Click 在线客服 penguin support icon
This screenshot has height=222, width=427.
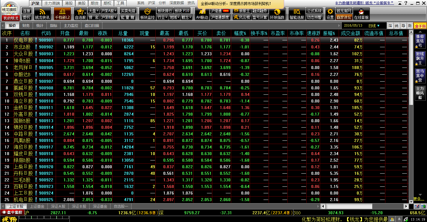click(361, 14)
